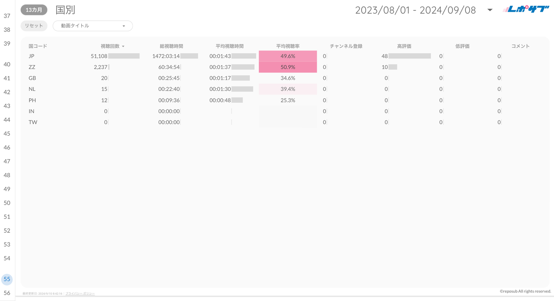The width and height of the screenshot is (554, 301).
Task: Click the レポサブ logo
Action: (x=526, y=9)
